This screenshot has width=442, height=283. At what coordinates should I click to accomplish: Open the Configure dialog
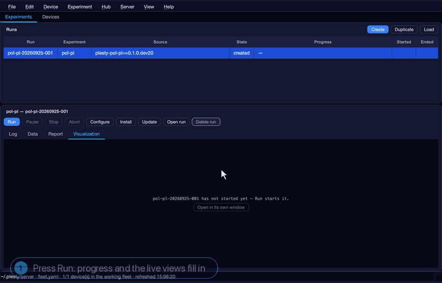tap(100, 122)
